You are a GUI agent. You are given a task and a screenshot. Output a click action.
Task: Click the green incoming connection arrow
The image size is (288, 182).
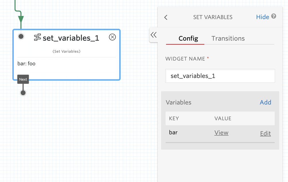20,19
